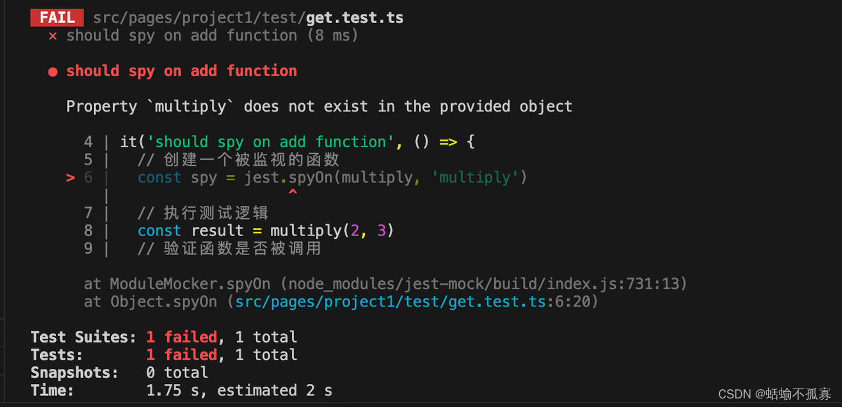Click the '1 failed' text in Tests row
Image resolution: width=842 pixels, height=407 pixels.
point(182,355)
